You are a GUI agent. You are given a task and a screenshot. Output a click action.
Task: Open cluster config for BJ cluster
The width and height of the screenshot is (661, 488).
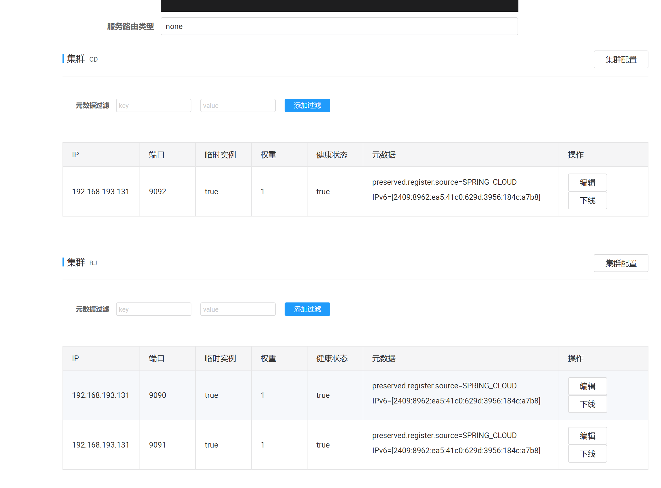pyautogui.click(x=621, y=263)
